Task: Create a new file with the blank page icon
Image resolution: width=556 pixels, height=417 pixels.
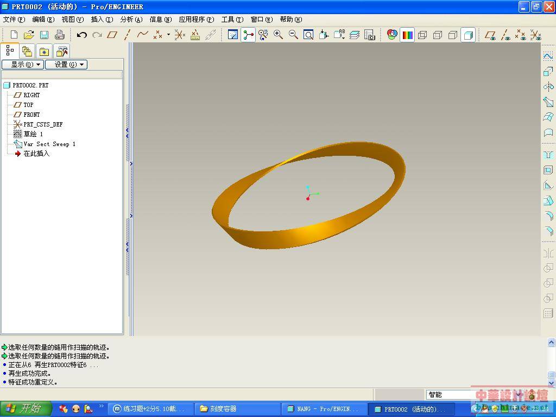Action: tap(14, 35)
